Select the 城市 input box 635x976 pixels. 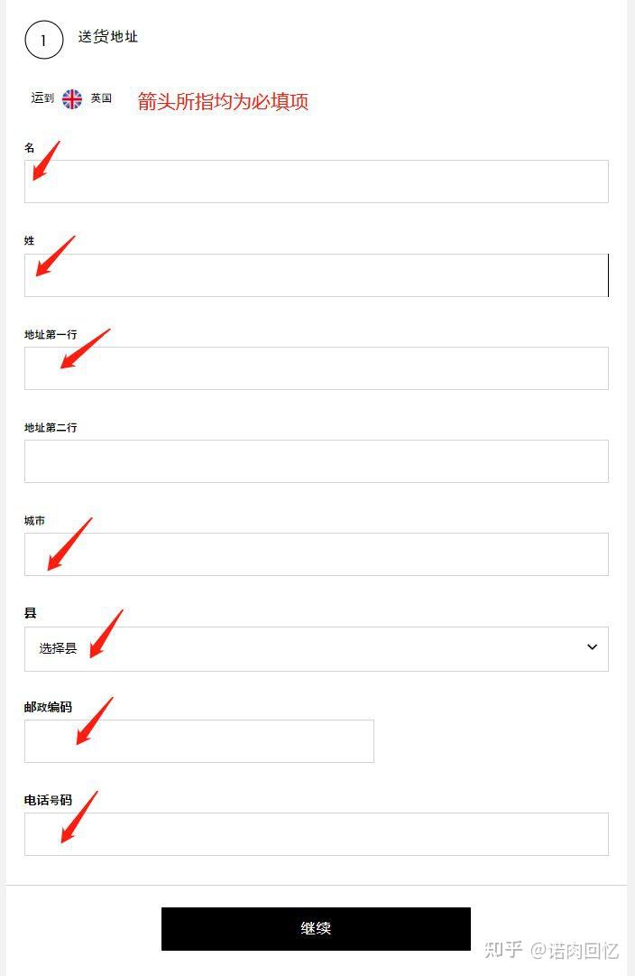pyautogui.click(x=316, y=554)
